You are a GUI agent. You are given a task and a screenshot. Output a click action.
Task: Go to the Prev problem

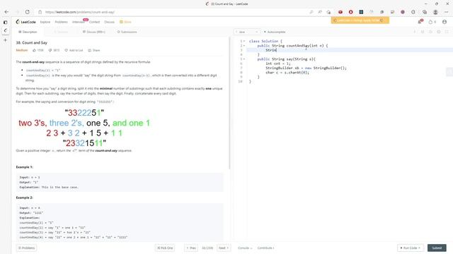coord(191,248)
